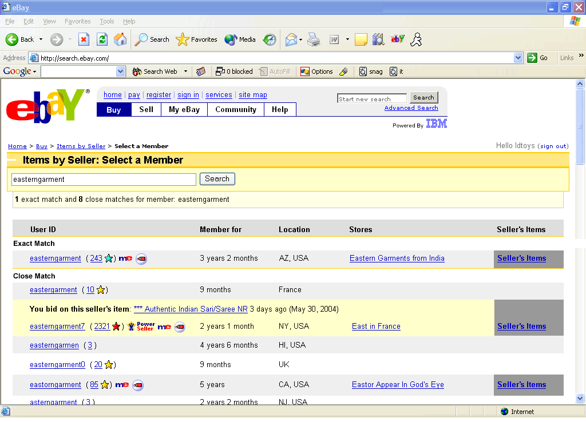Open the 'site map' link
Viewport: 586px width, 422px height.
[x=253, y=95]
